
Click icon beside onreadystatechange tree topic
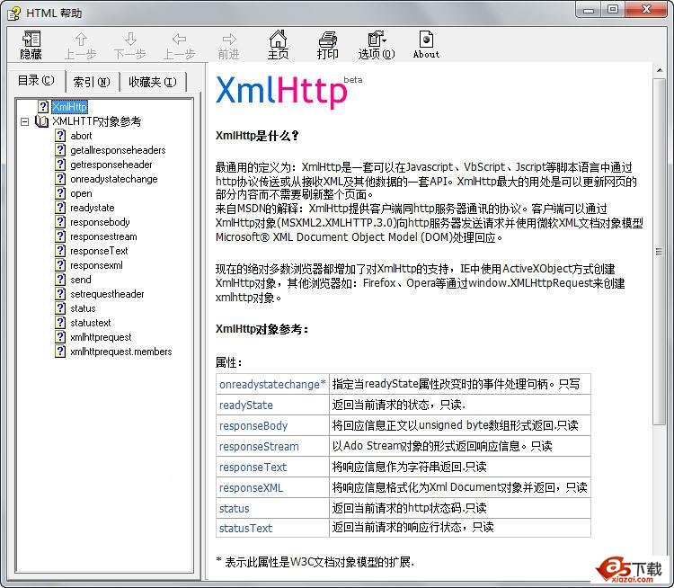point(60,179)
